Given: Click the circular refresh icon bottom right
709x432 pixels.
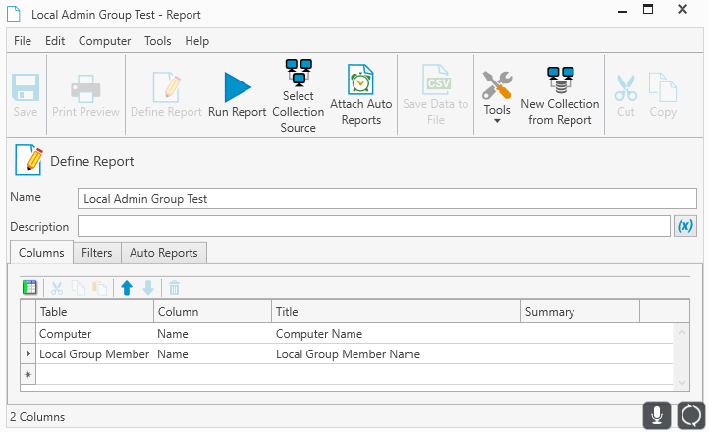Looking at the screenshot, I should coord(691,415).
